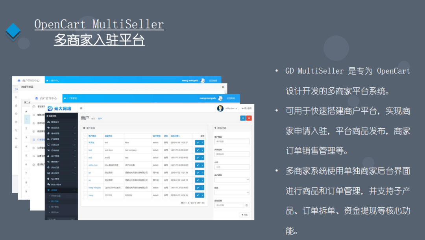
Task: Click the power icon in rearmost window sidebar
Action: [x=16, y=147]
